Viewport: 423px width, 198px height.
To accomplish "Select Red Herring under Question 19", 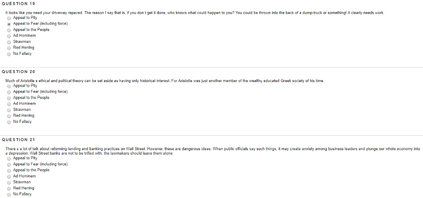I will click(9, 47).
